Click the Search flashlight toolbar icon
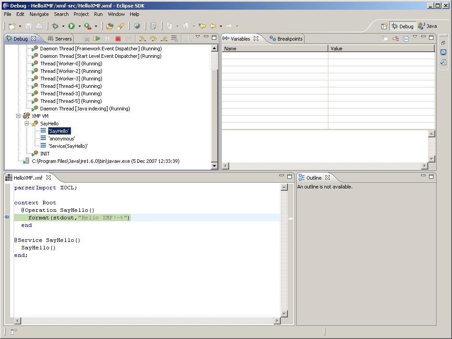Viewport: 452px width, 339px height. (121, 26)
